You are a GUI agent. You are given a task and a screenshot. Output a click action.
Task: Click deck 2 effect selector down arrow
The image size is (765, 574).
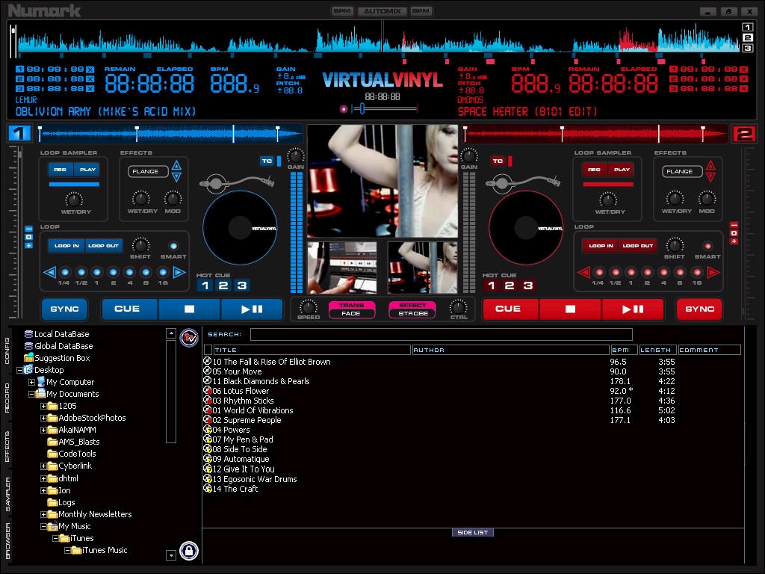(711, 177)
